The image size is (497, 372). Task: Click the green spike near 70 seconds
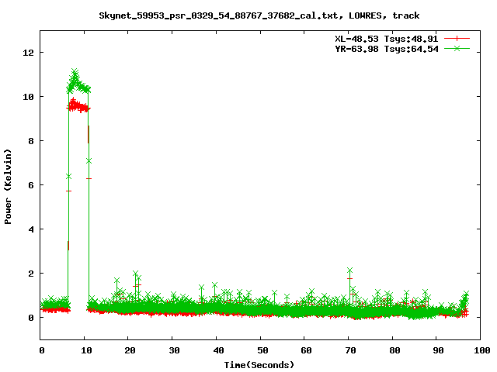coord(349,270)
